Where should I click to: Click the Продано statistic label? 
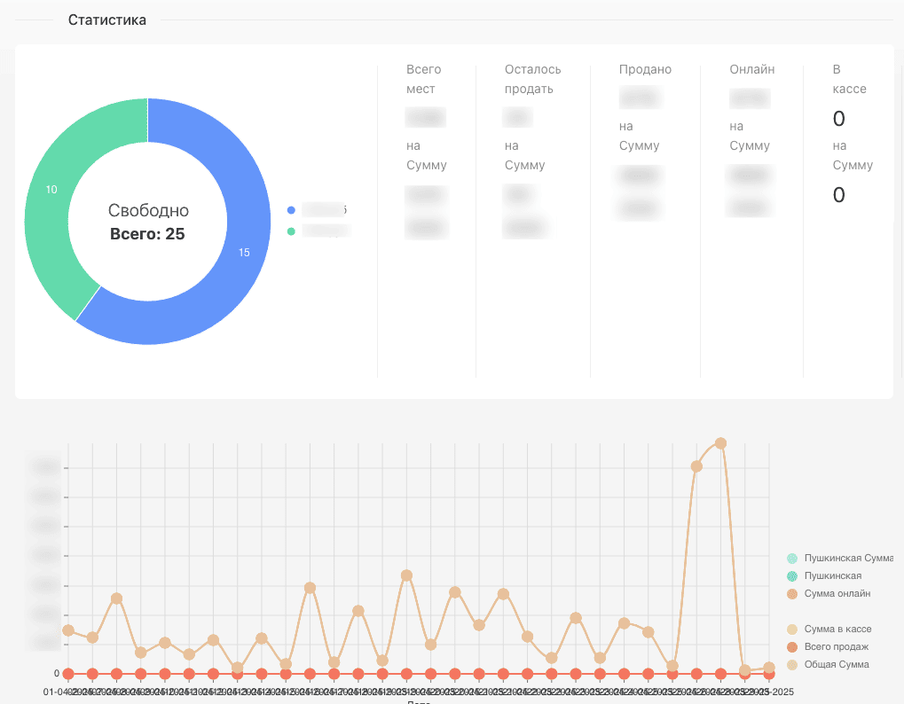[x=645, y=69]
